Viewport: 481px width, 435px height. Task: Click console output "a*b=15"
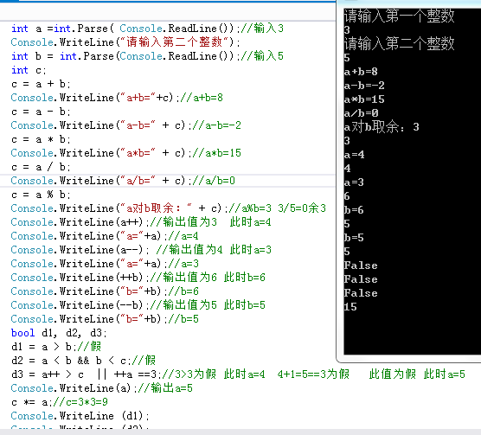coord(364,99)
